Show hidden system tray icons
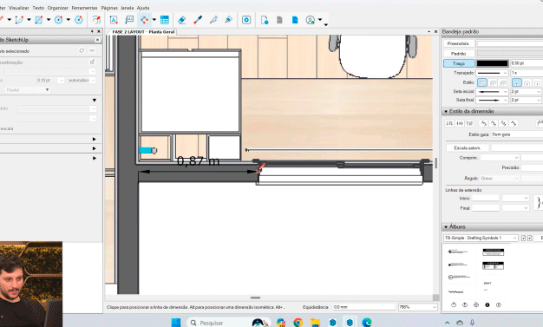 click(447, 323)
